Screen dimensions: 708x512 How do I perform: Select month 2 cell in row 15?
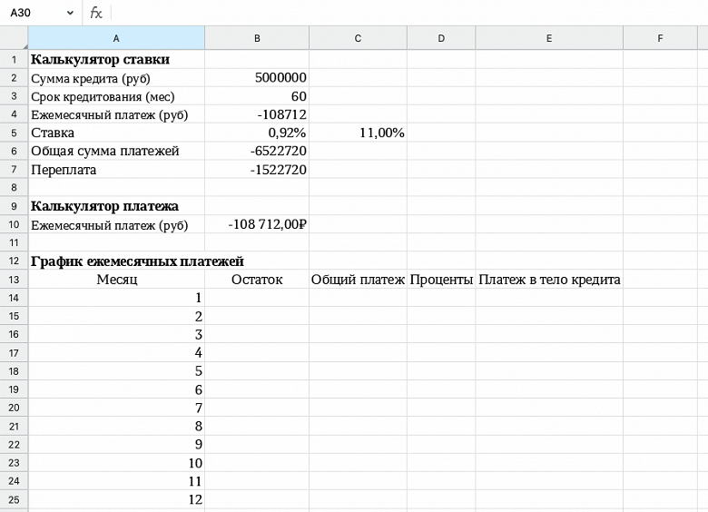(116, 316)
